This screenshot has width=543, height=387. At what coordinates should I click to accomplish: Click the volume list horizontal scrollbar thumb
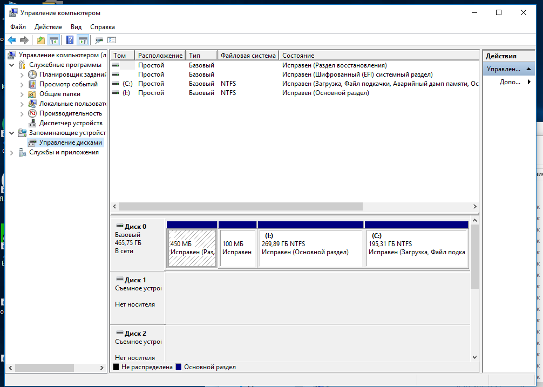pyautogui.click(x=241, y=206)
